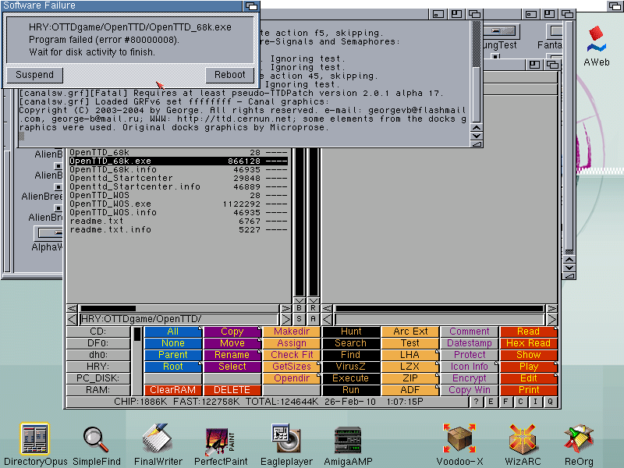Click left pane scroll-right arrow
Screen dimensions: 624x468
click(x=285, y=308)
